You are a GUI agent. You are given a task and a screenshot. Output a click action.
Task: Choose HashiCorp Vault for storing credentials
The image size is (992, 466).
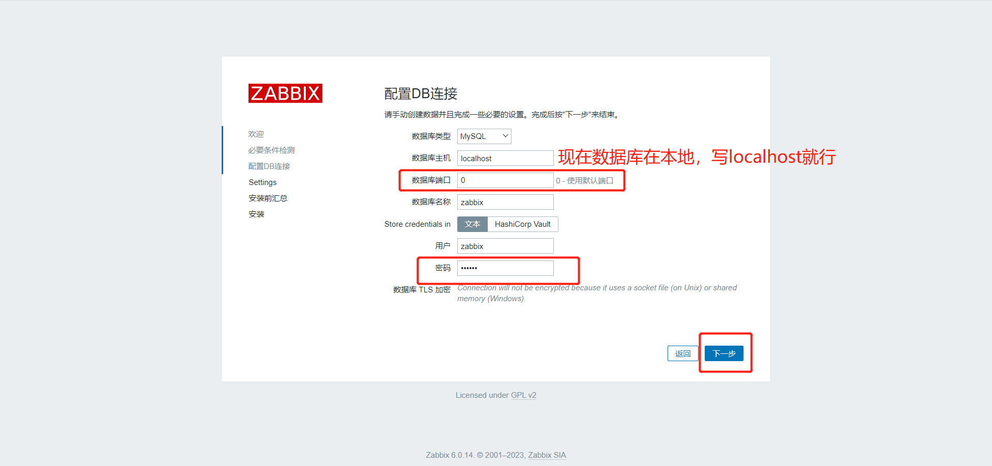coord(523,224)
